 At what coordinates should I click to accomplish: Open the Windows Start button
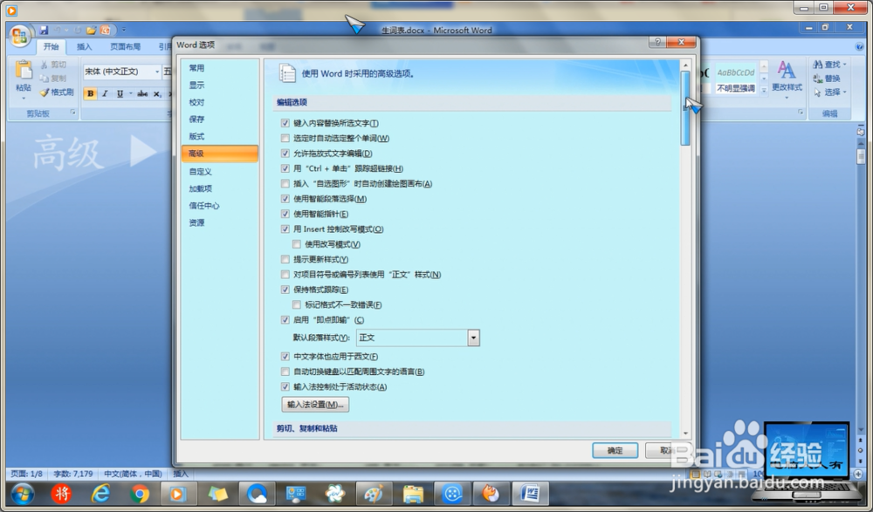coord(23,494)
